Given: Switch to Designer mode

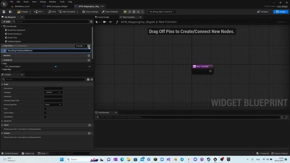Looking at the screenshot, I should [x=263, y=12].
